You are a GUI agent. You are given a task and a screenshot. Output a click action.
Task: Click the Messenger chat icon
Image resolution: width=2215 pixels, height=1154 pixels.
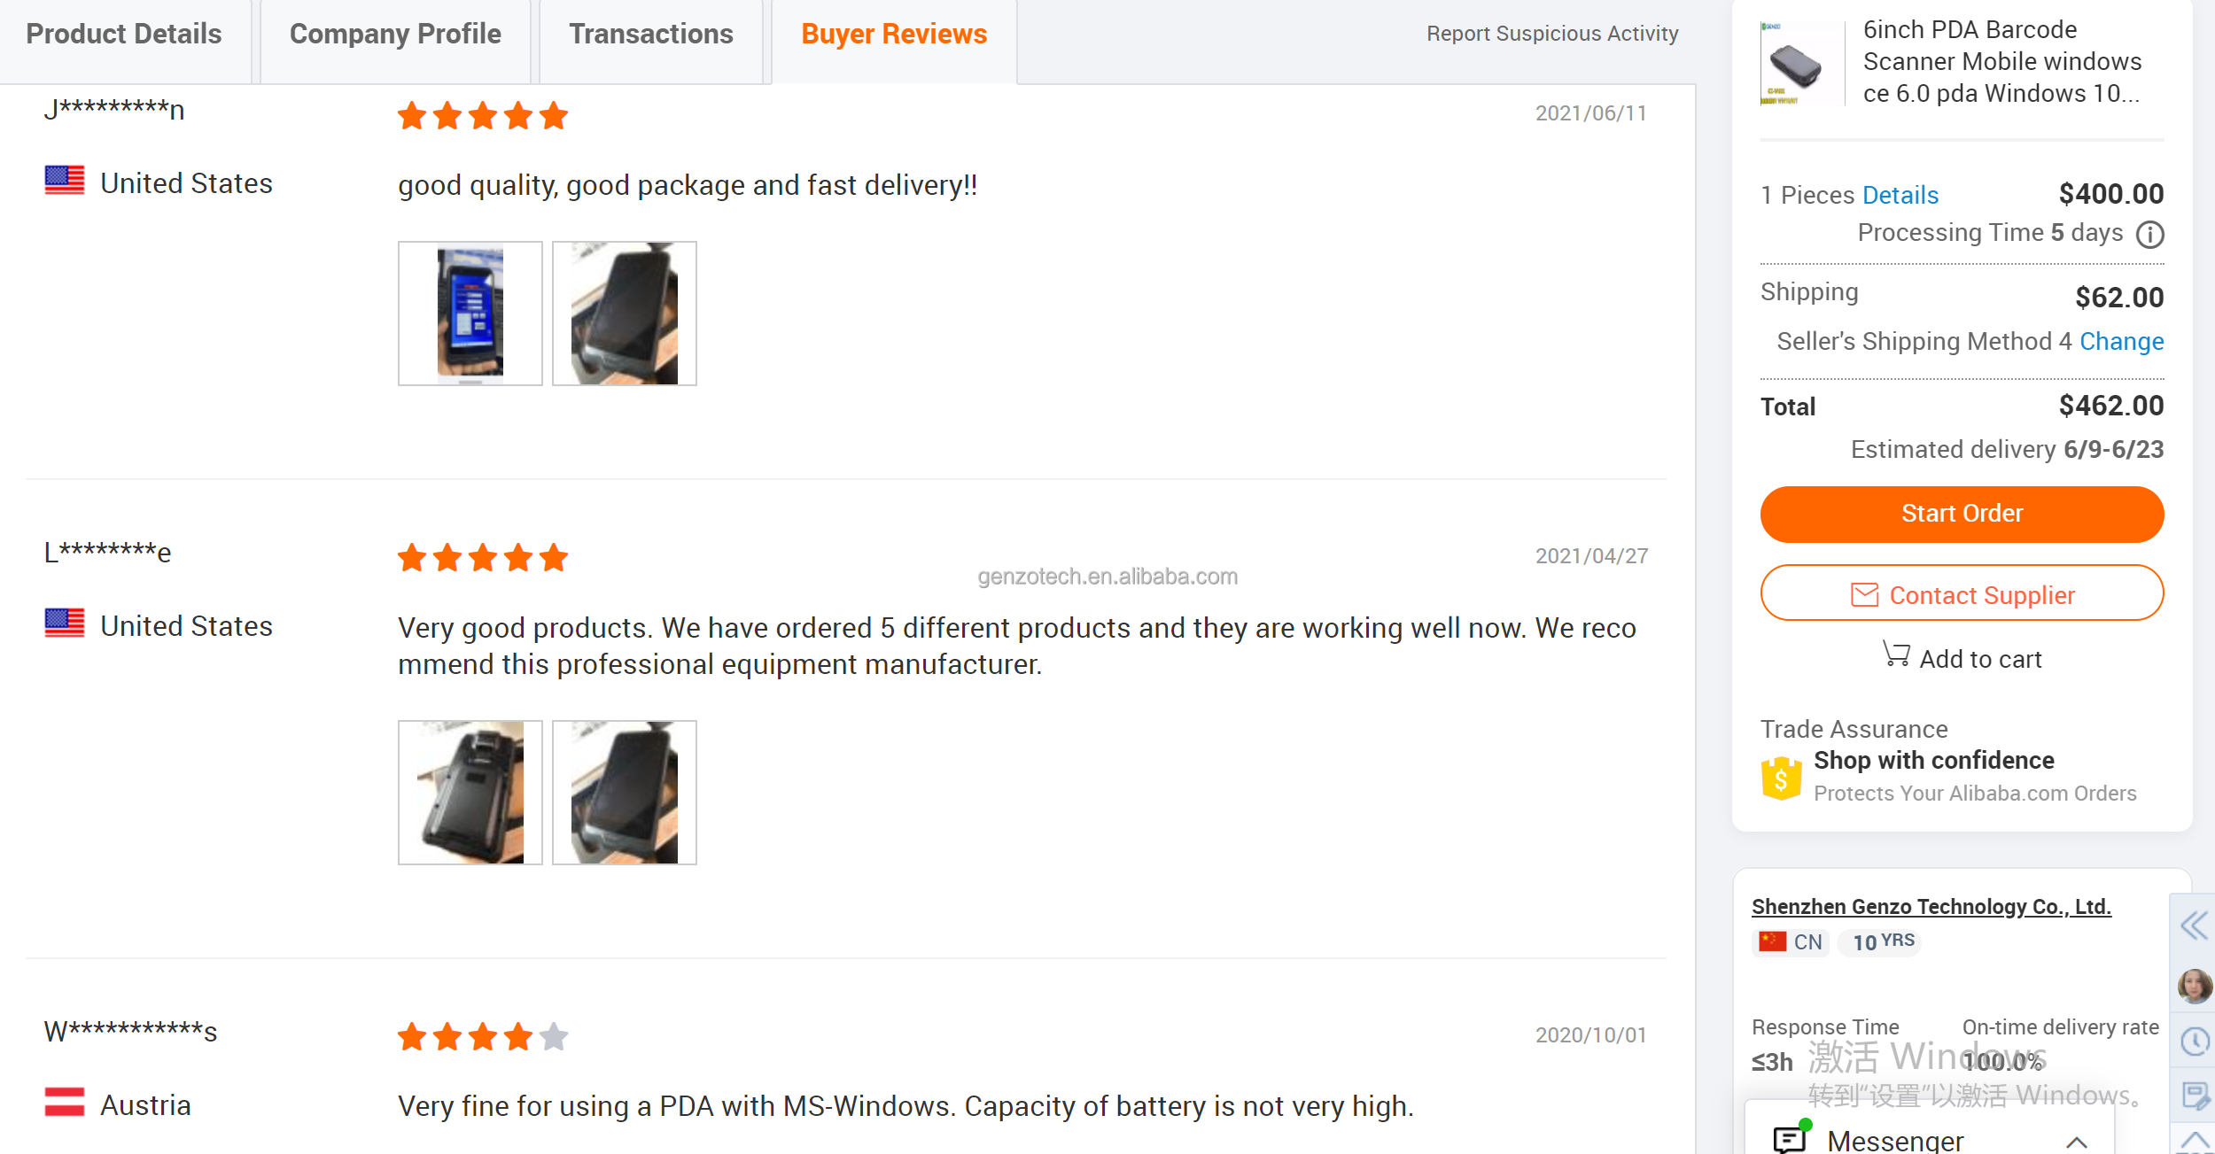[x=1791, y=1139]
